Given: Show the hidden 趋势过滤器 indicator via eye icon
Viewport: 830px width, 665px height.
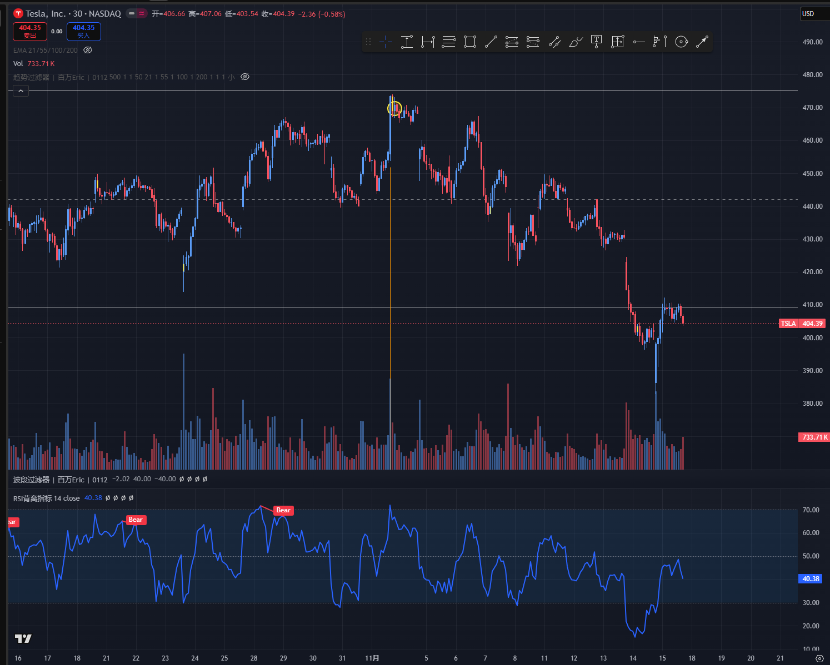Looking at the screenshot, I should 245,77.
